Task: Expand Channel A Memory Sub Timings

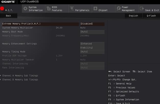Action: tap(20, 76)
